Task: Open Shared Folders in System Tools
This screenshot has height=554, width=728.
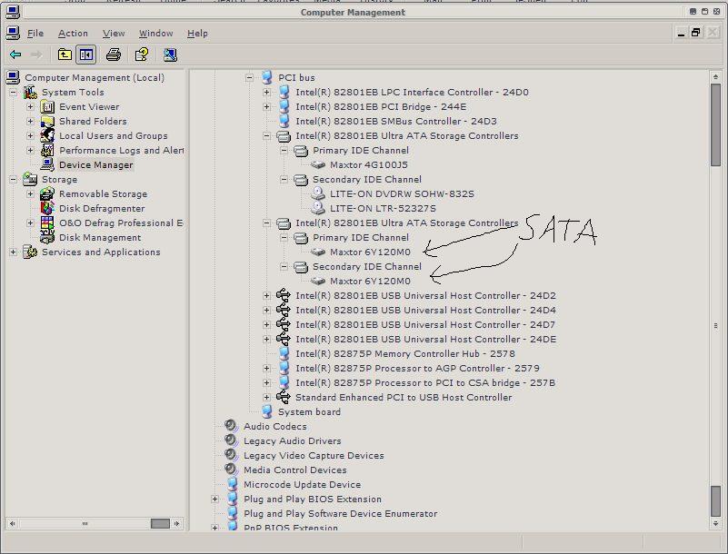Action: click(48, 121)
